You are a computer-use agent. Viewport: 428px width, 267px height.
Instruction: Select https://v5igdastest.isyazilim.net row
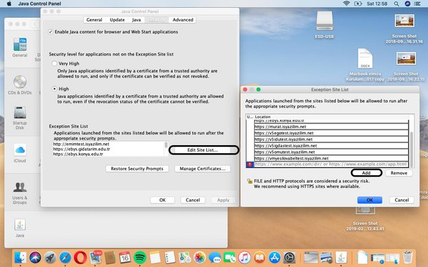(331, 145)
